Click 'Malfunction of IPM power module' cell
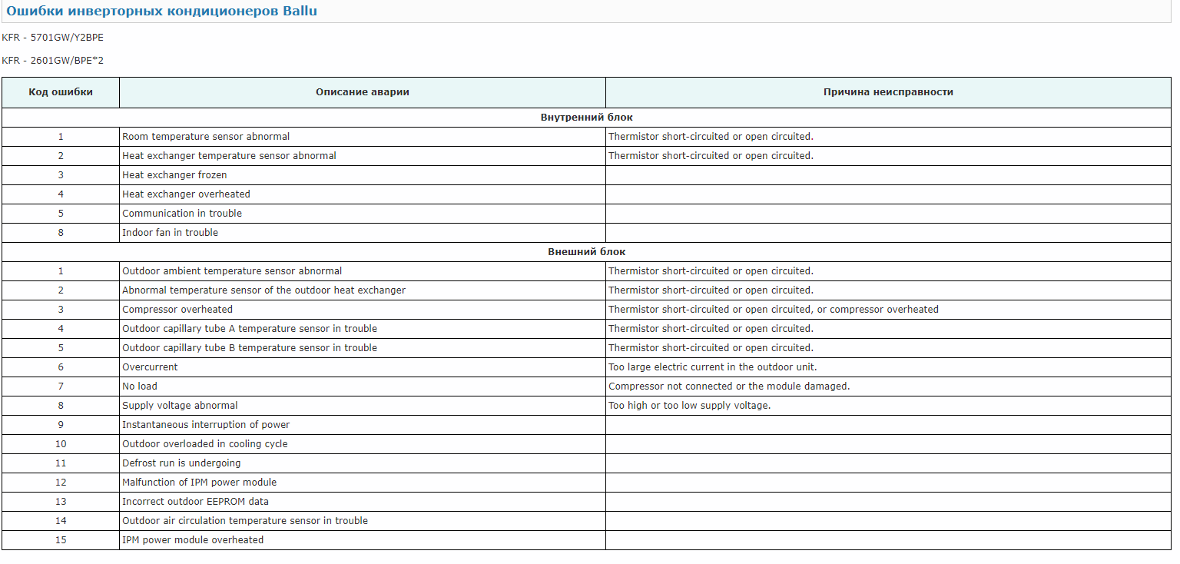Viewport: 1180px width, 564px height. click(199, 483)
